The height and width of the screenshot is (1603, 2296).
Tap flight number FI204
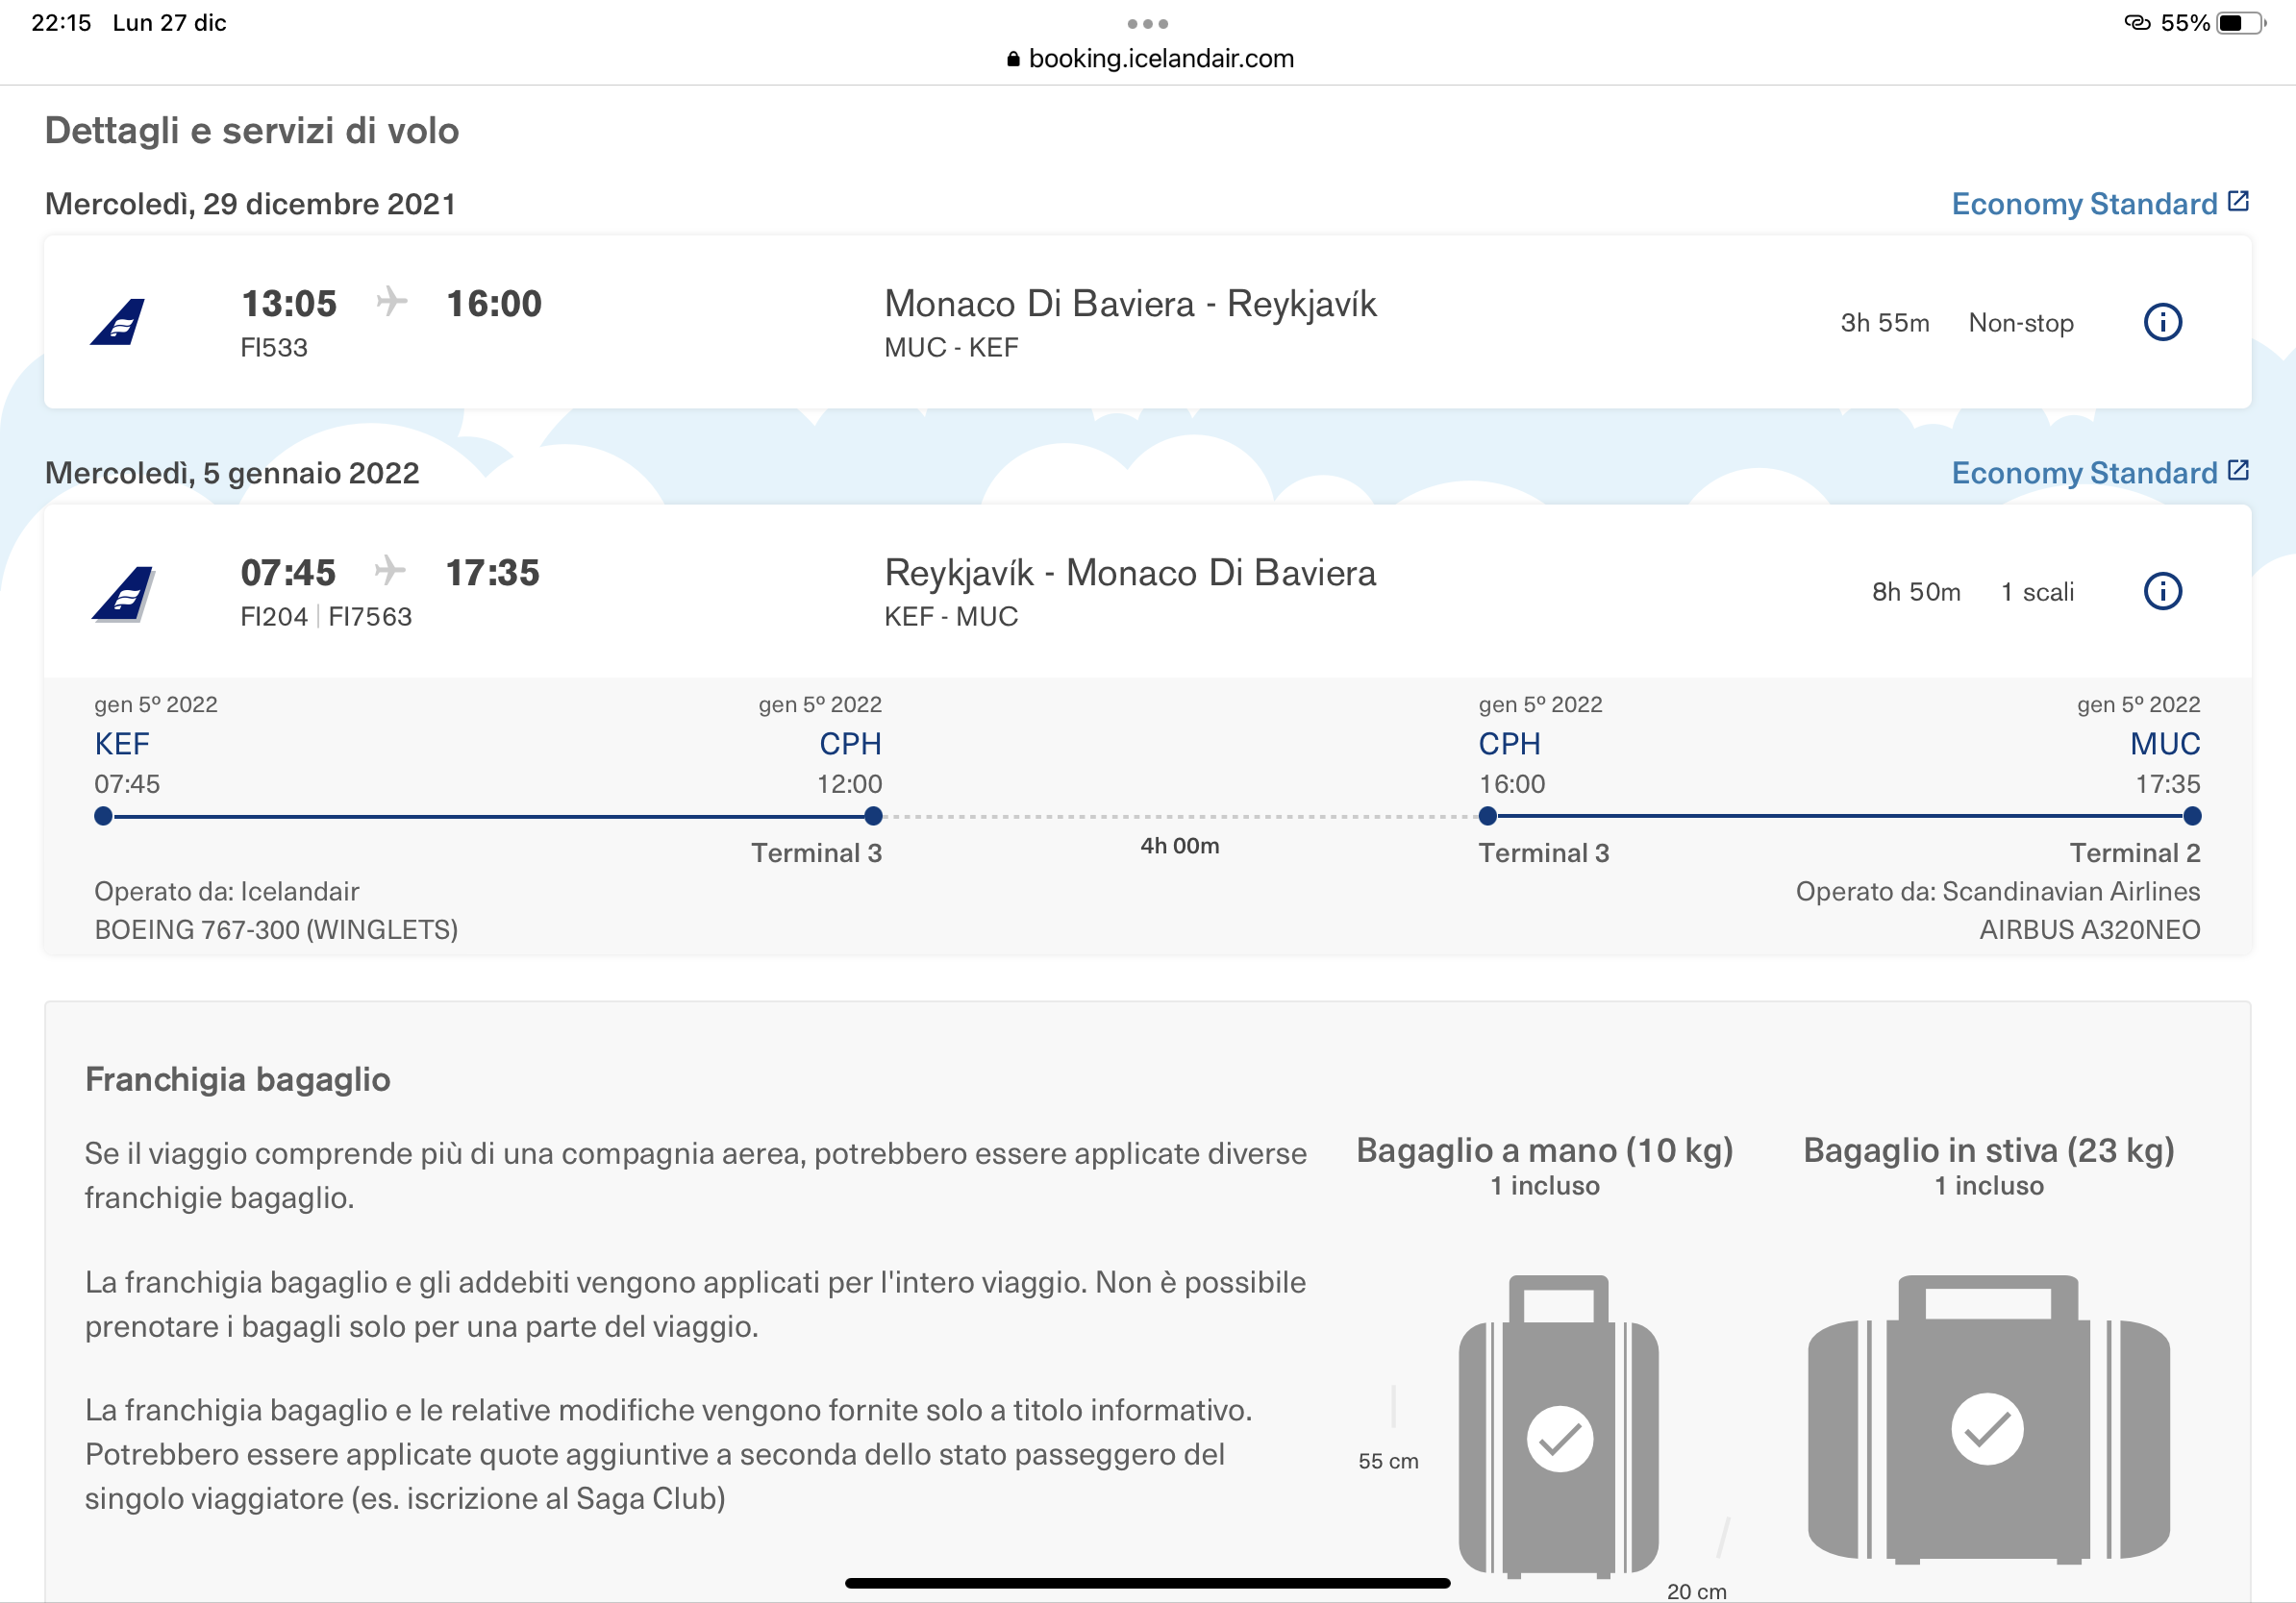click(274, 617)
